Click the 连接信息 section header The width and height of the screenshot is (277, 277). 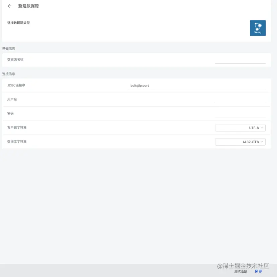tap(9, 74)
